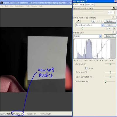The width and height of the screenshot is (117, 117).
Task: Click the High quality status text
Action: pos(31,114)
